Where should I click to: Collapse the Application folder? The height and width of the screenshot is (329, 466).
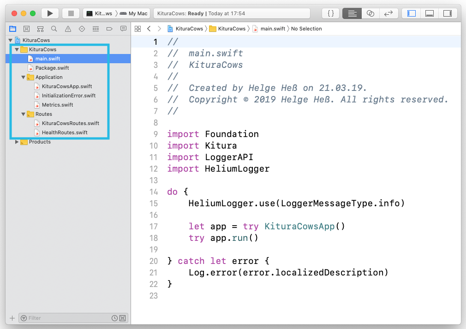23,77
